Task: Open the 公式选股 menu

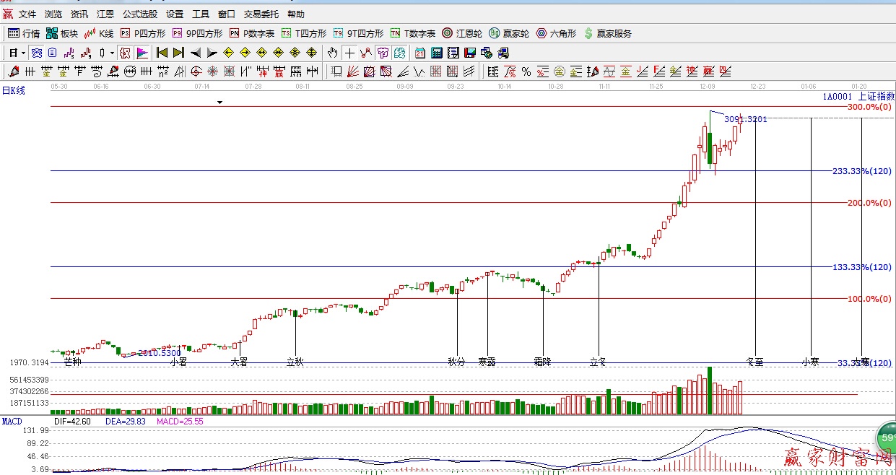Action: coord(140,14)
